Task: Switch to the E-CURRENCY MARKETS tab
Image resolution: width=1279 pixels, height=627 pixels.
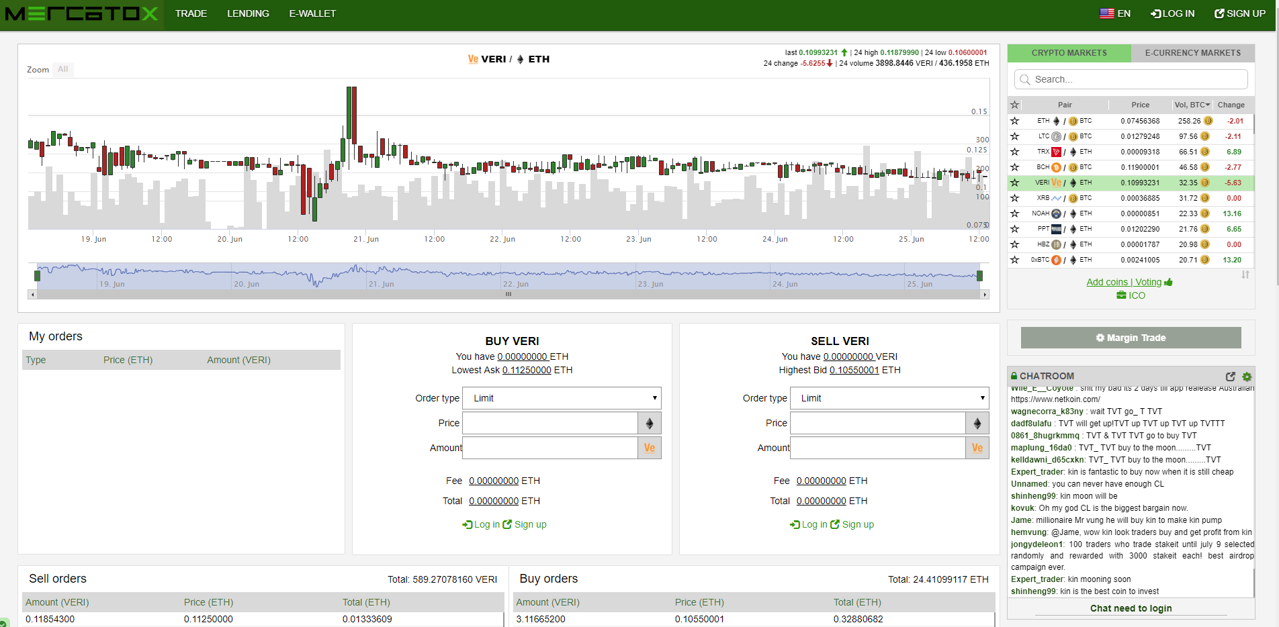Action: [1193, 53]
